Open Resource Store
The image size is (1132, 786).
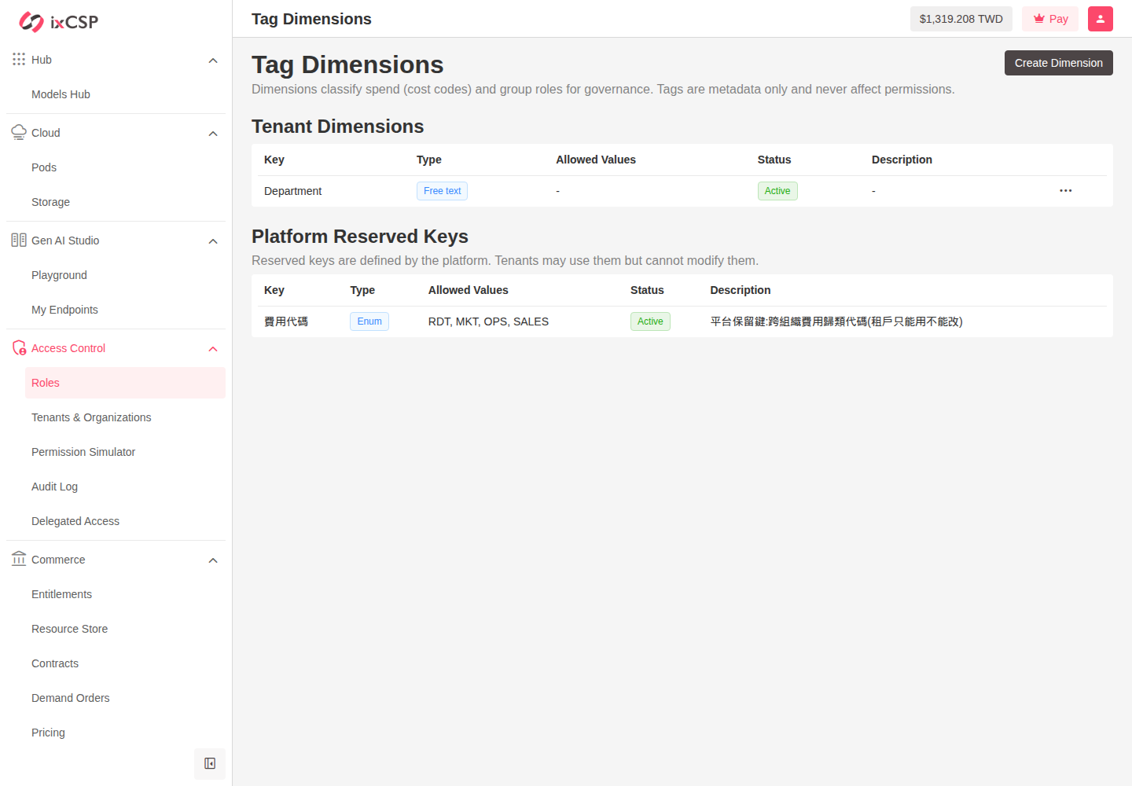[125, 629]
